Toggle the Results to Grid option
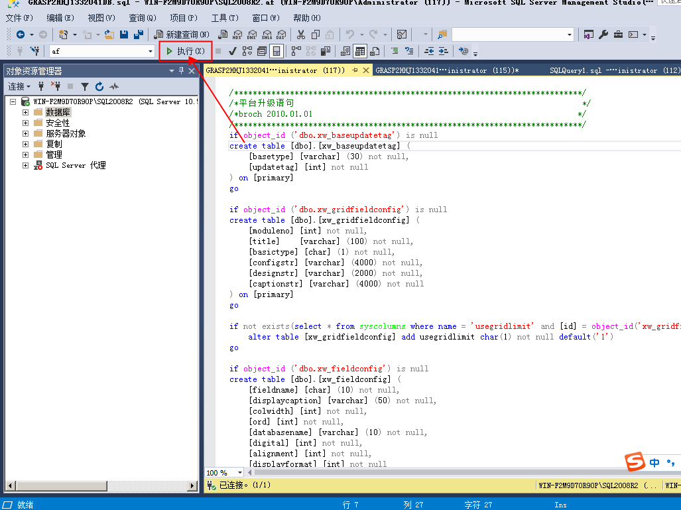 [360, 51]
